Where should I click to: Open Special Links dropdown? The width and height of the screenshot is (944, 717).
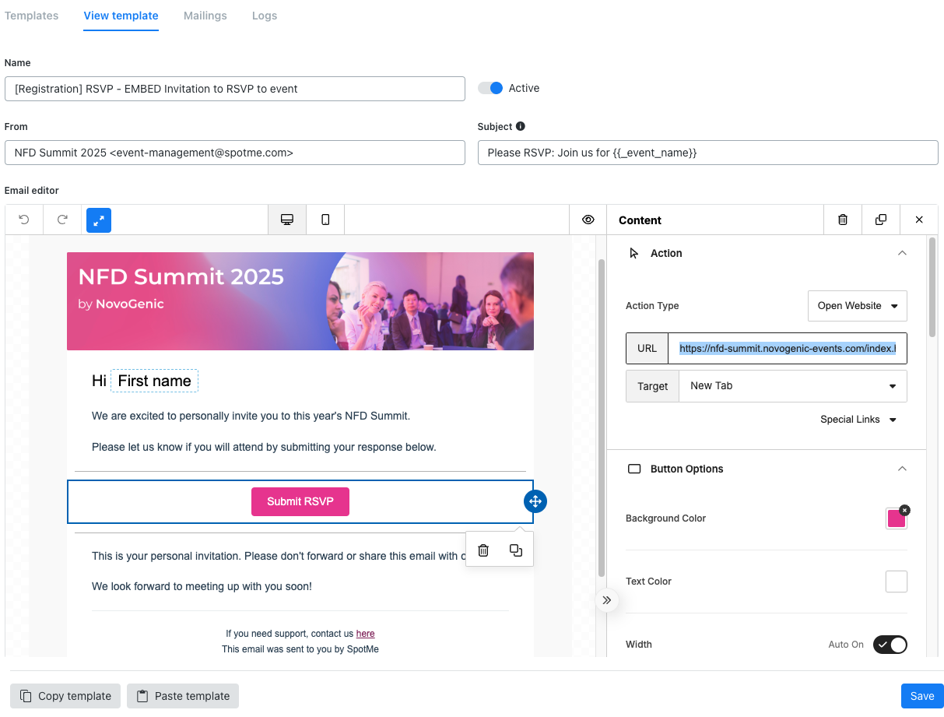858,420
